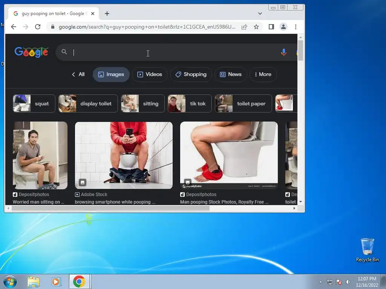Open the 'Worried man sitting on' image
Viewport: 386px width, 289px height.
coord(40,155)
